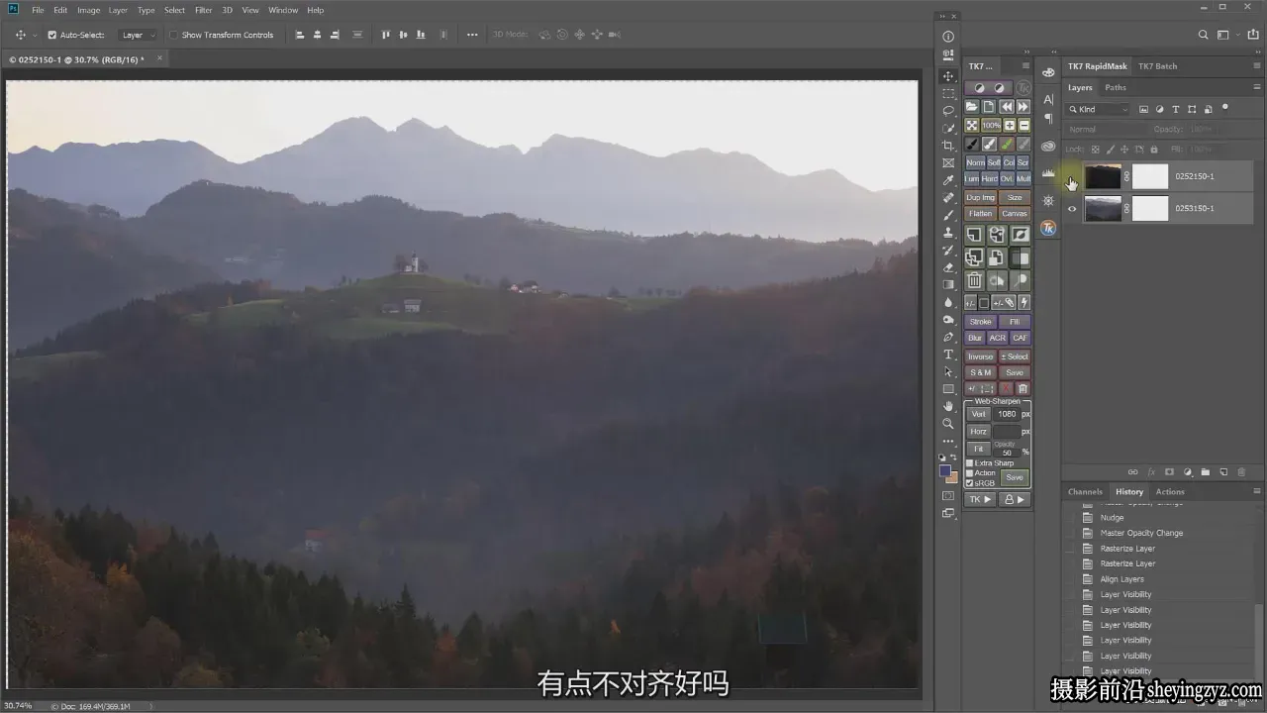Open the Kind filter dropdown in Layers
The height and width of the screenshot is (713, 1267).
click(x=1099, y=109)
